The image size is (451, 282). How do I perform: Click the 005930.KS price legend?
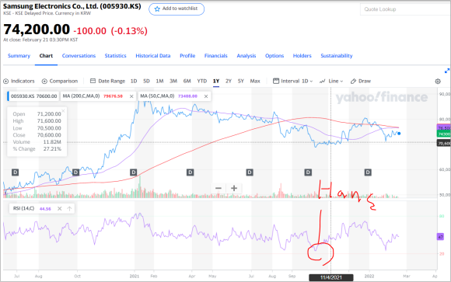tap(33, 96)
